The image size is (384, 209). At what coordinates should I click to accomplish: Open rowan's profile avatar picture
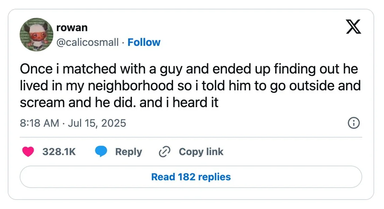(37, 35)
